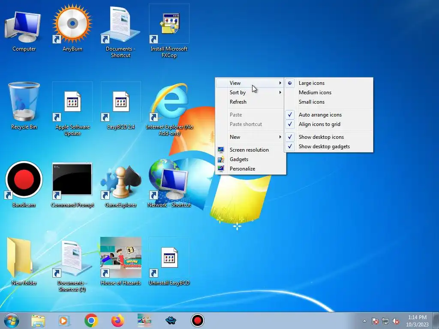Toggle Show desktop gadgets
Viewport: 439px width, 329px height.
point(329,147)
